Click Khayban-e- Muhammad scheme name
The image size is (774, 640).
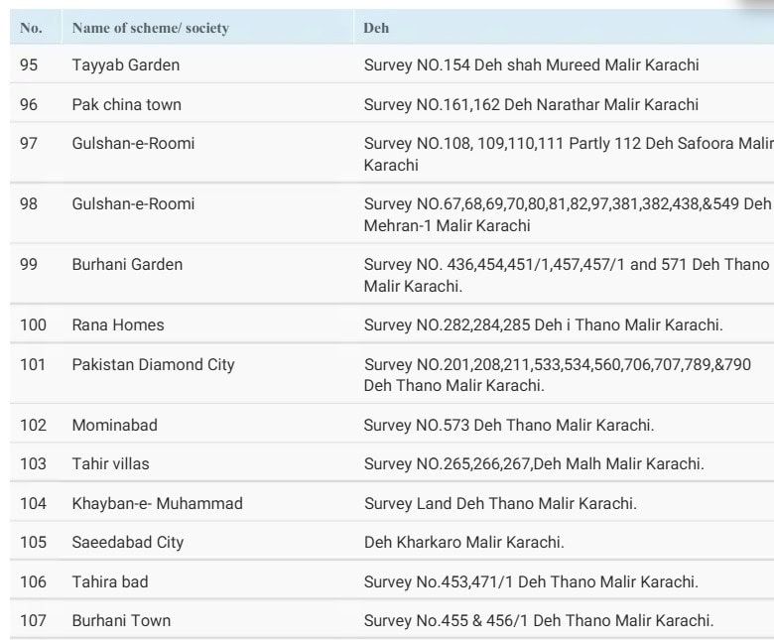[157, 504]
